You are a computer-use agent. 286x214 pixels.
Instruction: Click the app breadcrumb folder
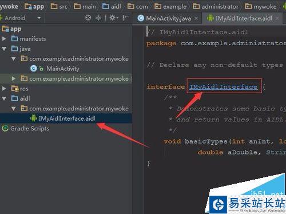click(34, 7)
